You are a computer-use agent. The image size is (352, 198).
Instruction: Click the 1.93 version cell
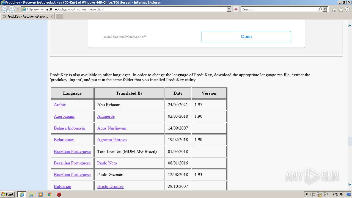tap(209, 175)
